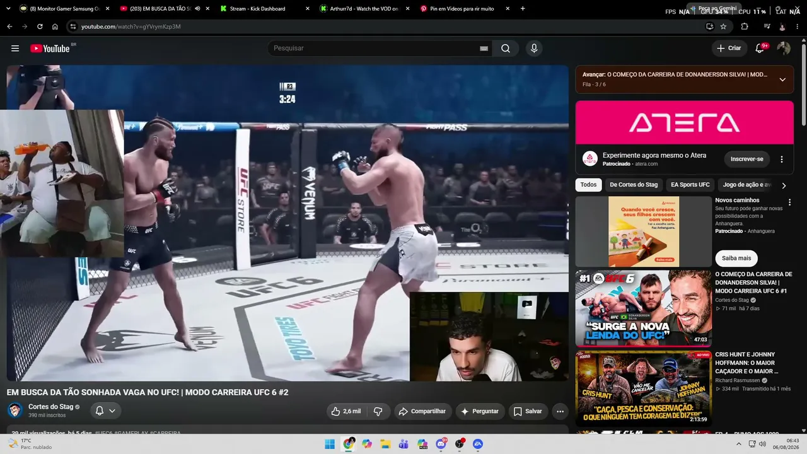Screen dimensions: 807x454
Task: Click Saiba mais on Anhanguera ad
Action: click(736, 258)
